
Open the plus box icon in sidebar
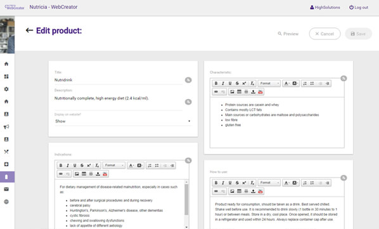click(x=6, y=164)
